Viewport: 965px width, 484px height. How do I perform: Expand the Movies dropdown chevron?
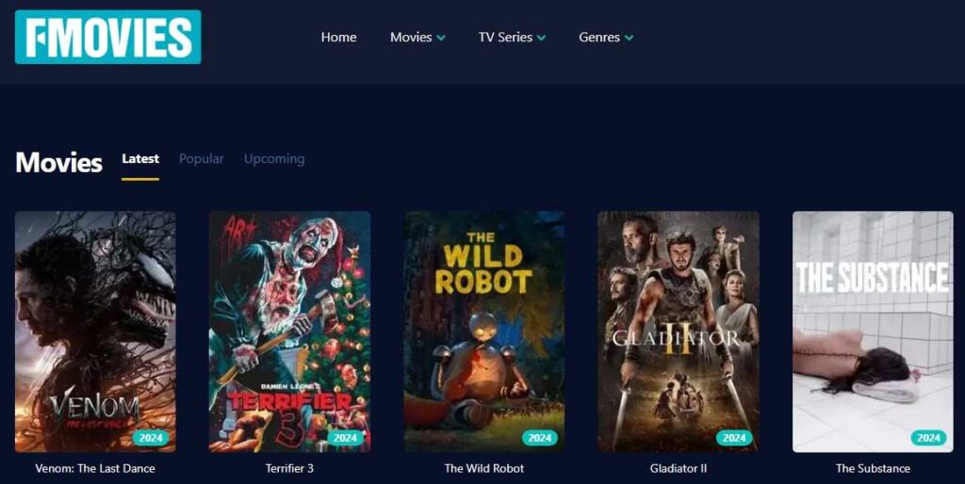tap(441, 38)
